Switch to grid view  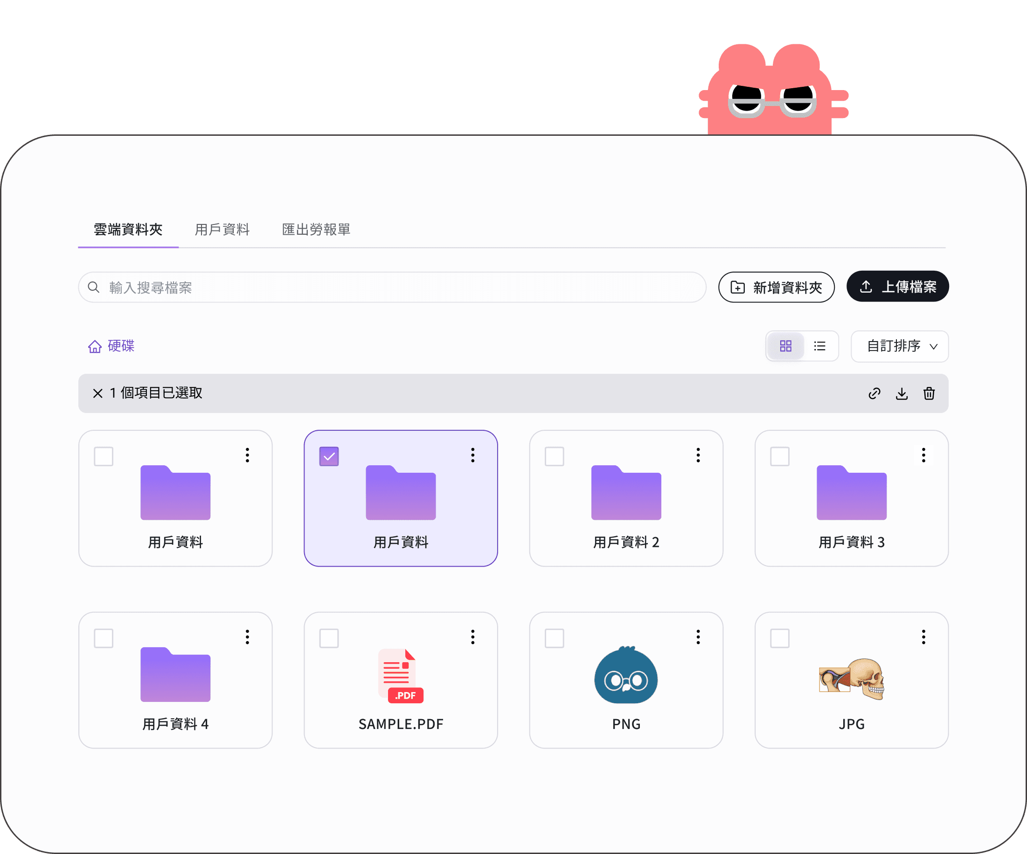[785, 346]
